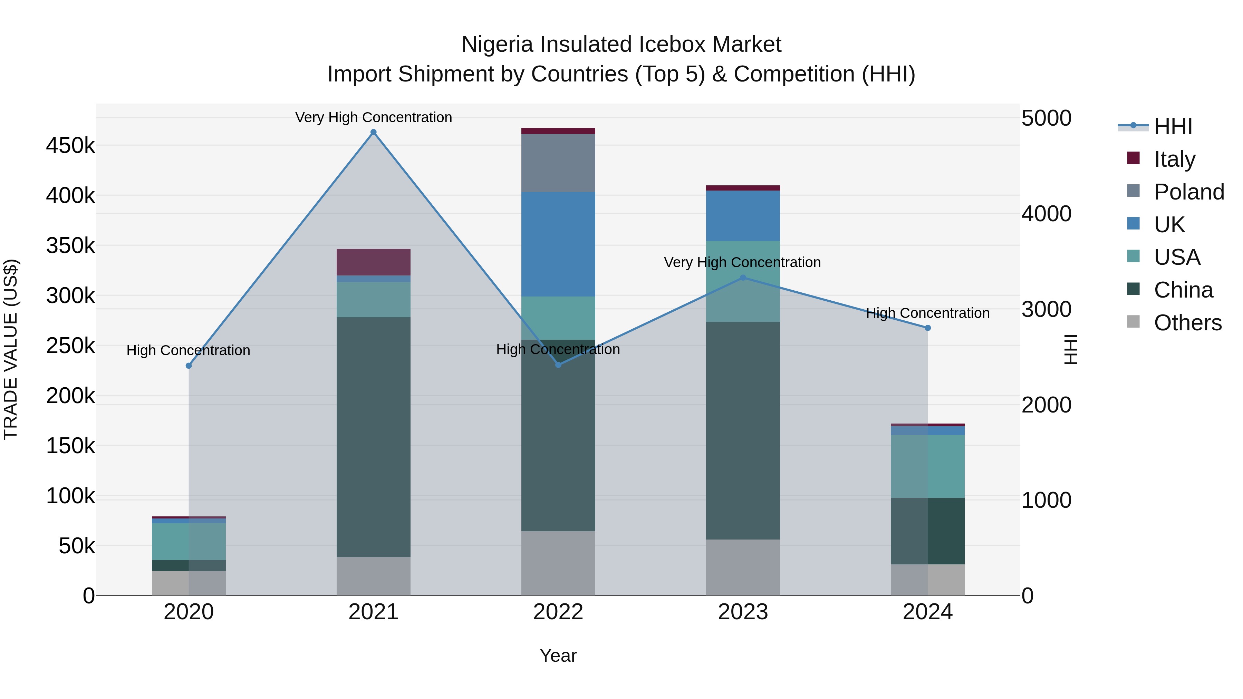The height and width of the screenshot is (699, 1243).
Task: Click the 'Year' x-axis title
Action: pos(558,656)
